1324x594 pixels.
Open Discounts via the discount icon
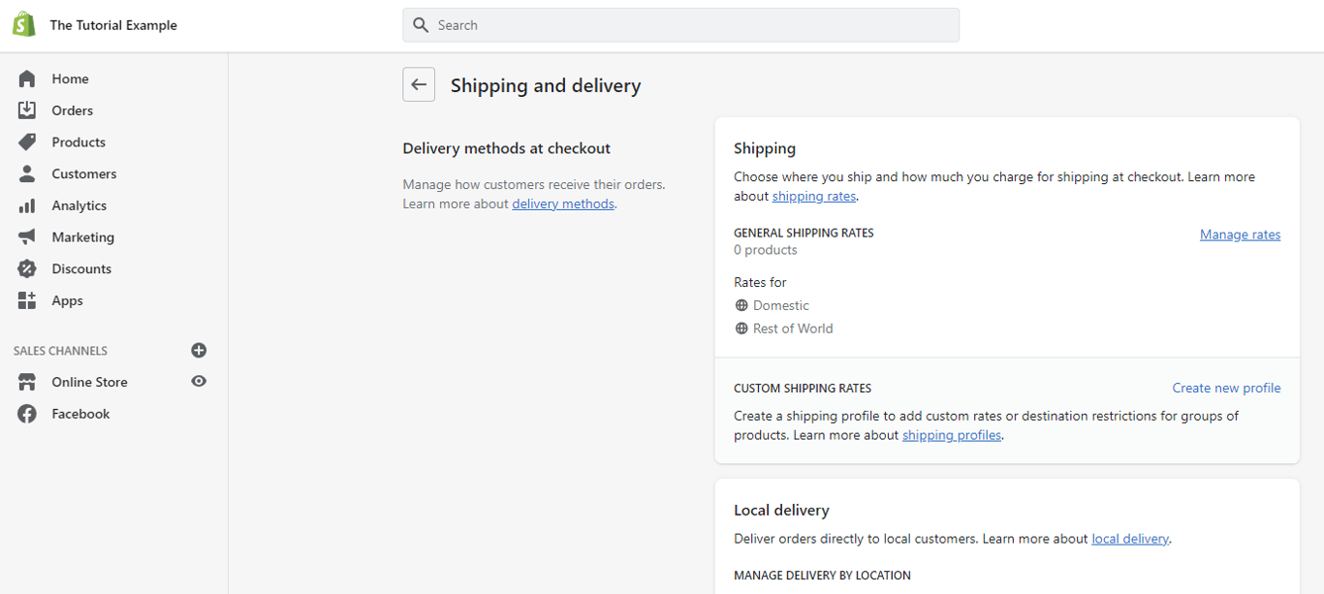click(27, 268)
